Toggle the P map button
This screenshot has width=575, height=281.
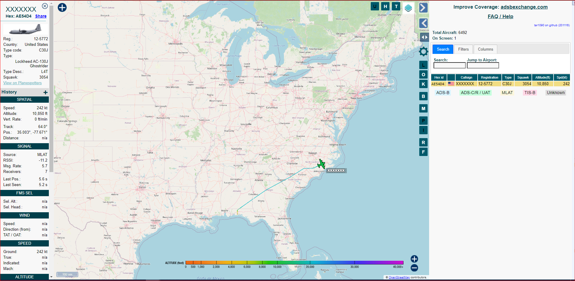click(x=423, y=121)
